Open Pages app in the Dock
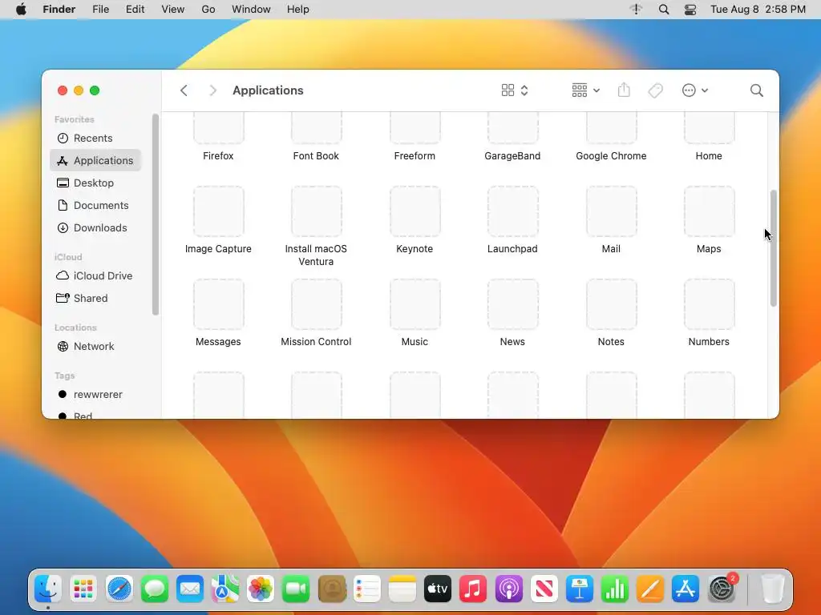Screen dimensions: 821x615 [650, 589]
